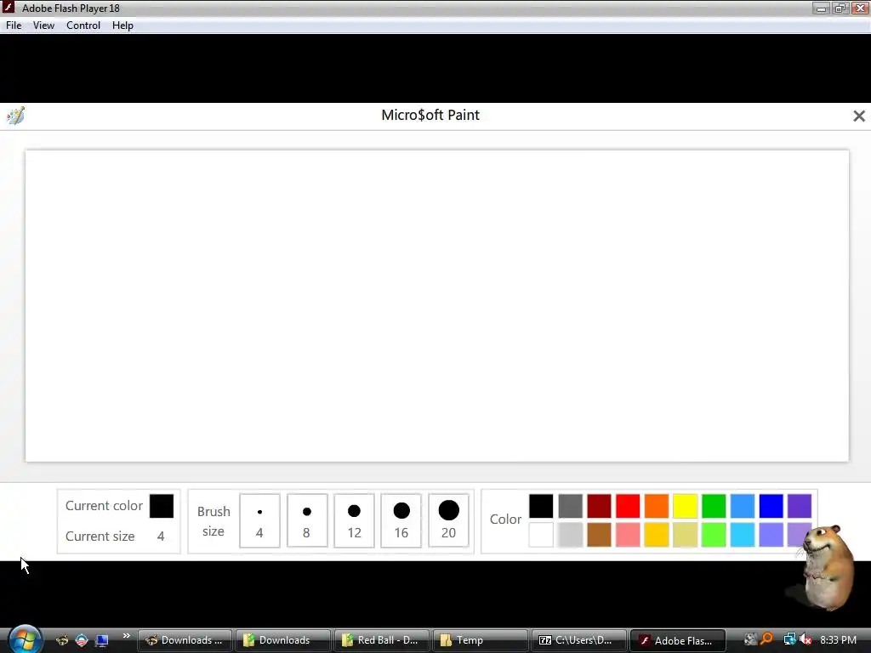Pick the periwinkle color swatch
The image size is (871, 653).
[x=771, y=535]
